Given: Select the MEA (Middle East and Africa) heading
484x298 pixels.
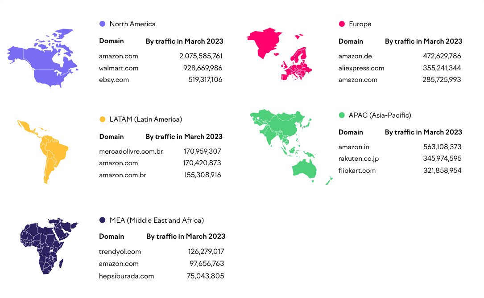Looking at the screenshot, I should [157, 220].
